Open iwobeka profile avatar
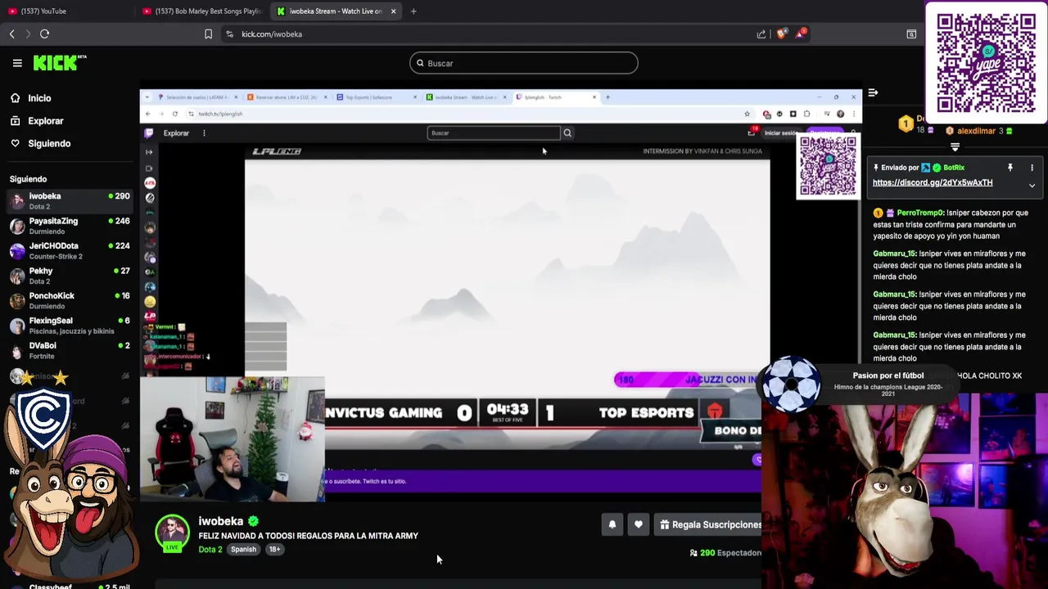Screen dimensions: 1048x589 172,533
